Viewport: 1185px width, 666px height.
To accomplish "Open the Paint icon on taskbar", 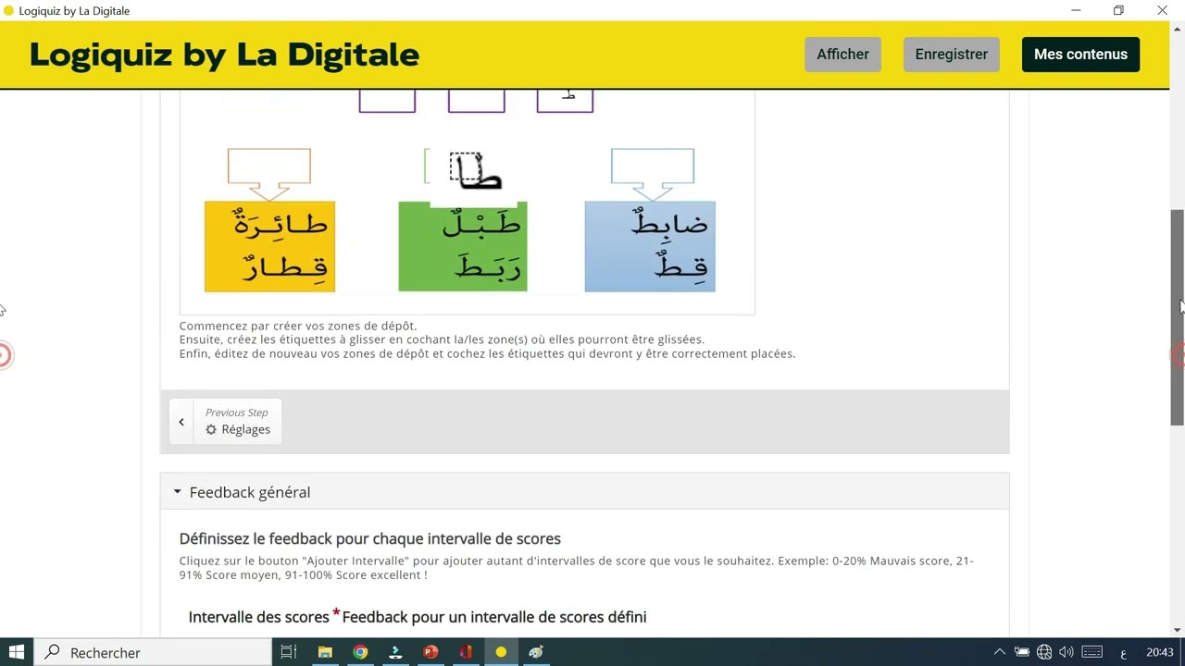I will (x=536, y=652).
